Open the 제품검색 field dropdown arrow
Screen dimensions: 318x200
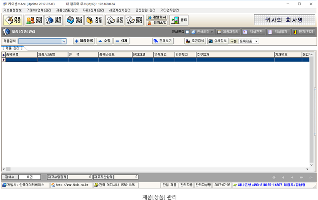pyautogui.click(x=64, y=41)
